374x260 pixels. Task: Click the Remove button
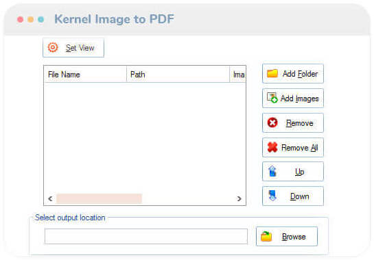tap(293, 122)
